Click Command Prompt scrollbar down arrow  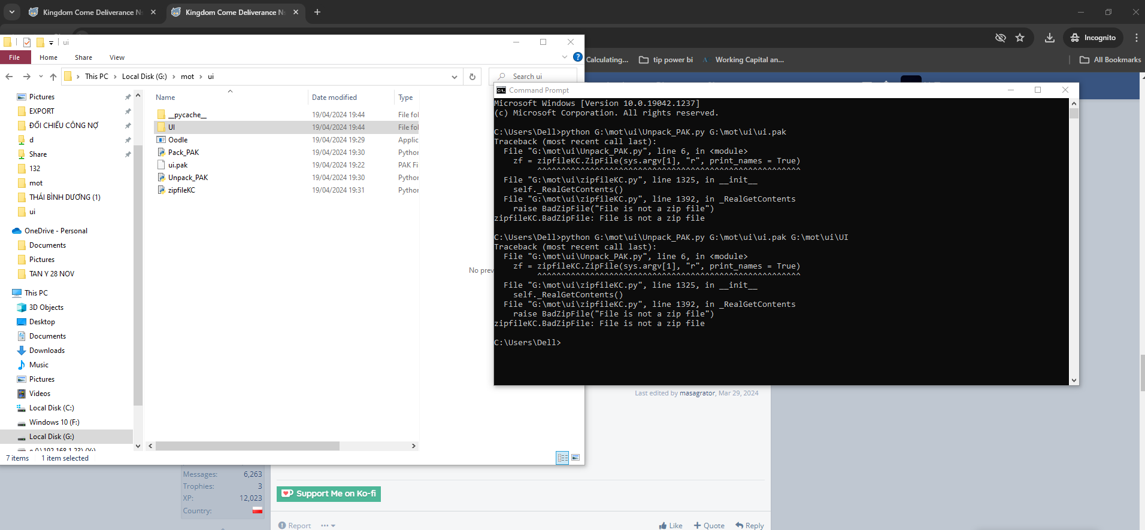(x=1074, y=380)
